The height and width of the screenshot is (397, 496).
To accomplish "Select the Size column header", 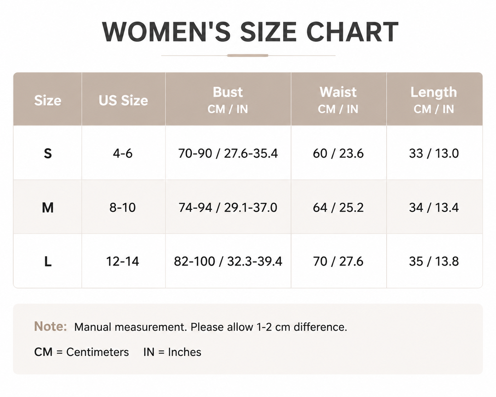I will pyautogui.click(x=48, y=100).
